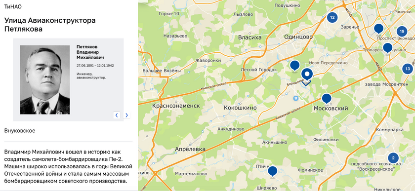This screenshot has height=191, width=415.
Task: Click the Vnukovo airport airplane icon
Action: point(296,99)
